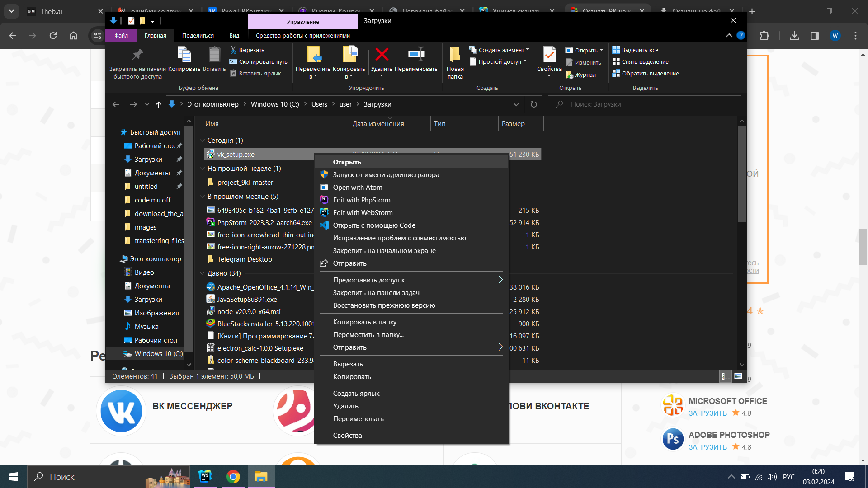This screenshot has width=868, height=488.
Task: Collapse the ribbon with the chevron
Action: [729, 35]
